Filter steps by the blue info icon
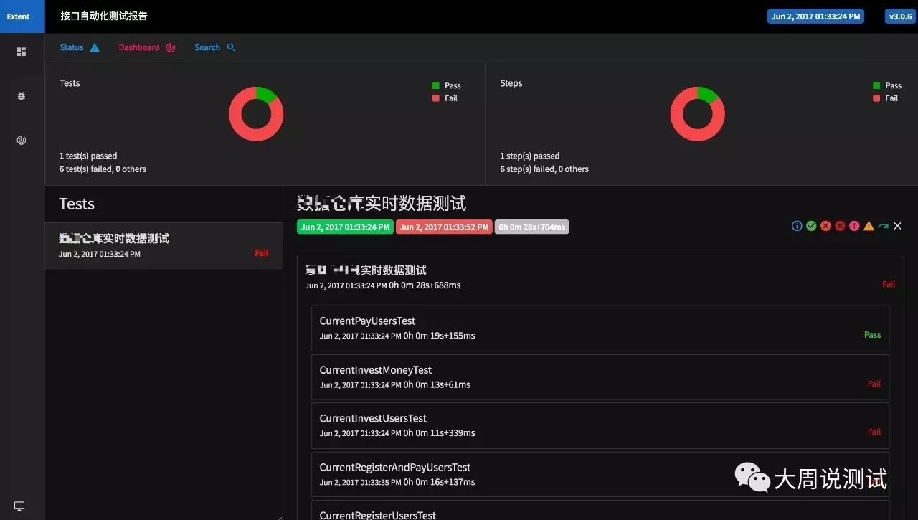 click(x=797, y=226)
